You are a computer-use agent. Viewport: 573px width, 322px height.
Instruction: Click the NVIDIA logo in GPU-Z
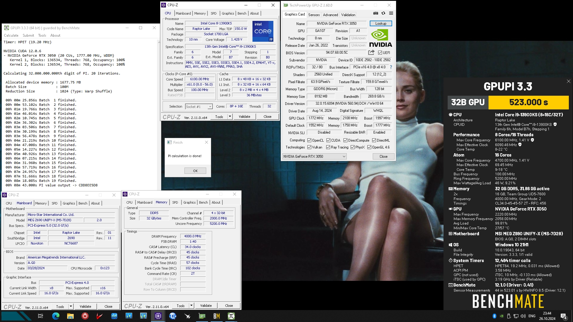[x=381, y=39]
